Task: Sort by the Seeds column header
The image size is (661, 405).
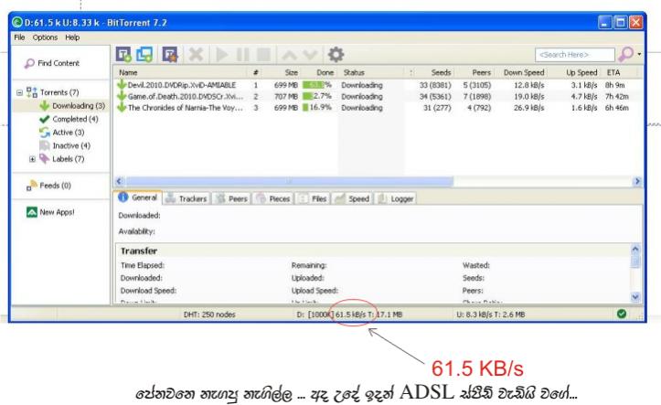Action: [x=433, y=72]
